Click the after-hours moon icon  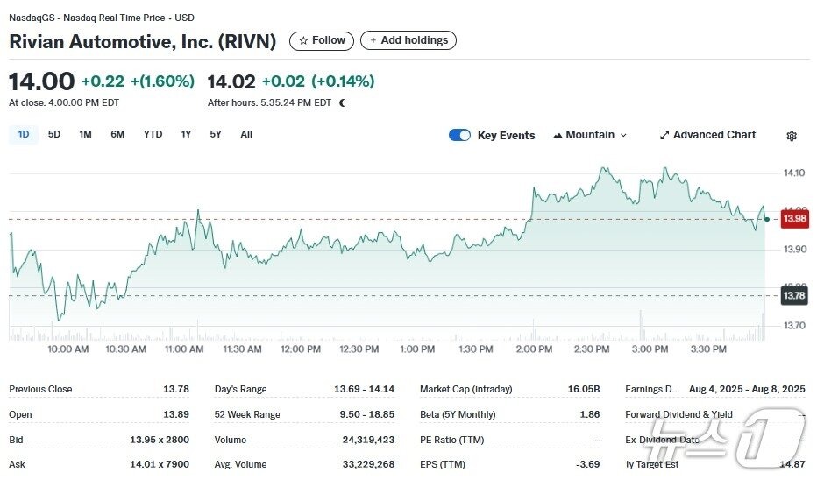tap(342, 102)
